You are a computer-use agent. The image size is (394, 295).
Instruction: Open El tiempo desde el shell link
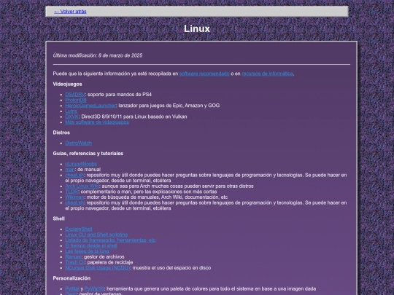[x=91, y=246]
